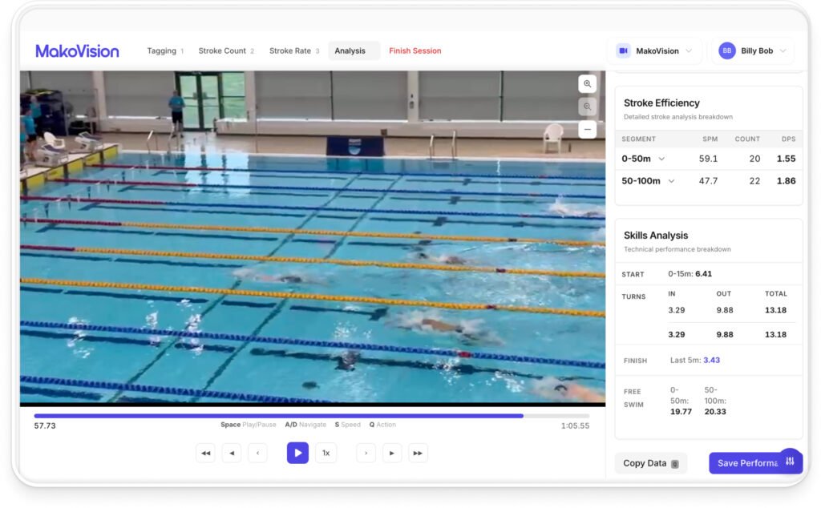Screen dimensions: 821x508
Task: Click the small right chevron frame button
Action: pos(366,453)
